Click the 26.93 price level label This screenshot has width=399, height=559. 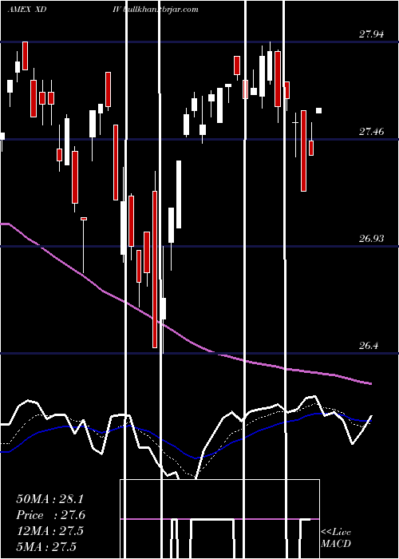point(371,239)
